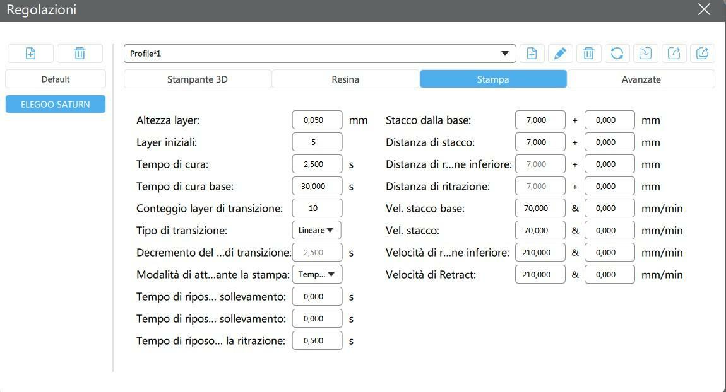This screenshot has width=726, height=392.
Task: Edit Tempo di riposo la ritrazione field
Action: [x=317, y=341]
